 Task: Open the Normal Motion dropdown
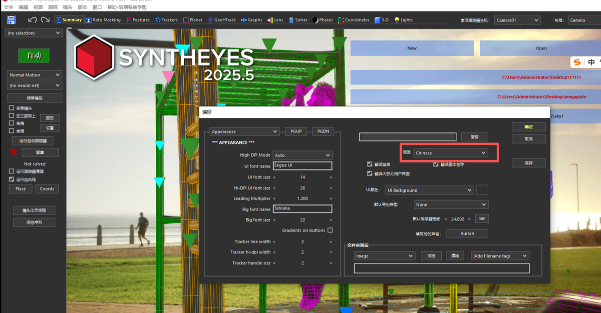35,75
